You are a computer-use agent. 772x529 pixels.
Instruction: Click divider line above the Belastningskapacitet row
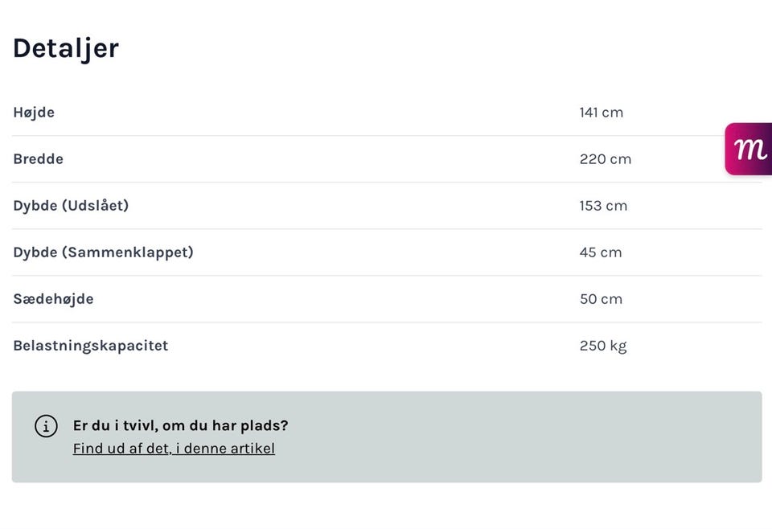click(386, 322)
